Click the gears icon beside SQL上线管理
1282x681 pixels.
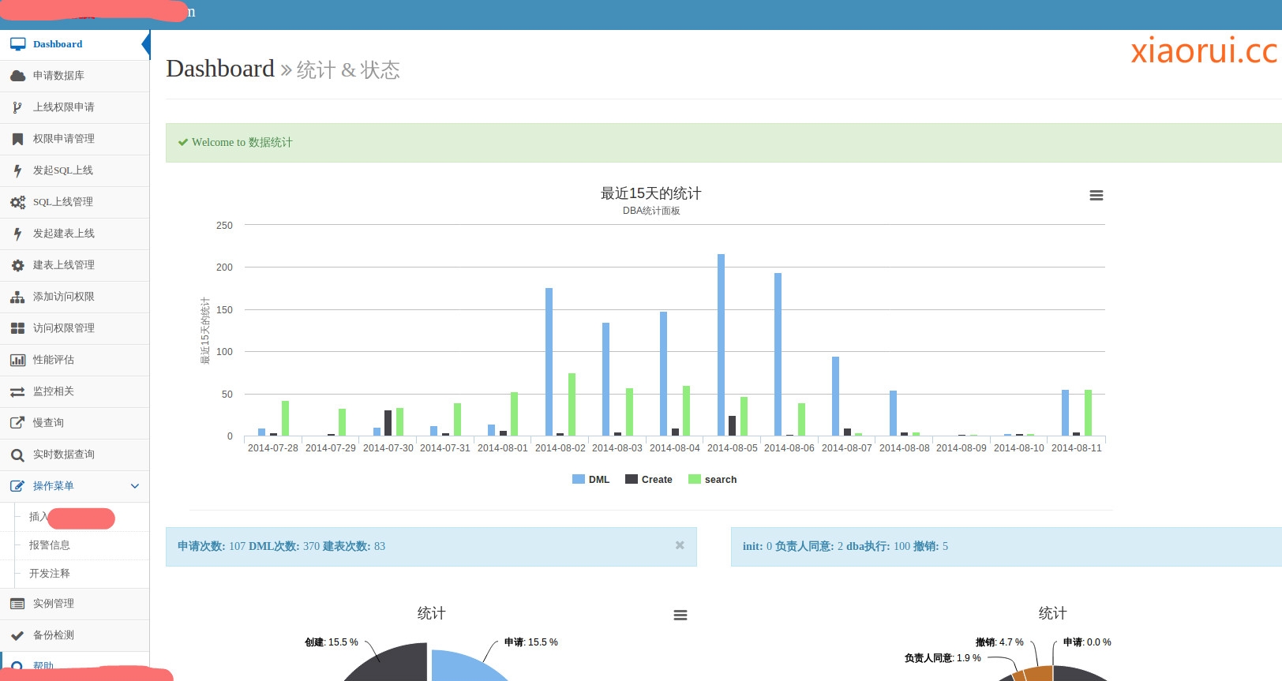click(17, 202)
